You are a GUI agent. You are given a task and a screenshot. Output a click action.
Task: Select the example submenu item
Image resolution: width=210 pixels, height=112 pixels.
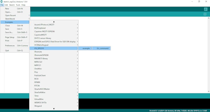click(x=85, y=48)
